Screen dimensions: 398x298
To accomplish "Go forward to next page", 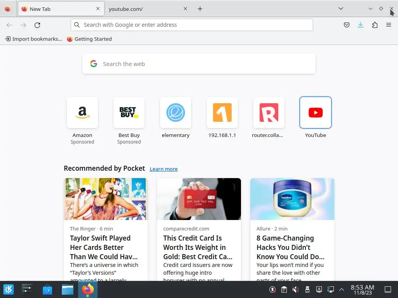I will (x=23, y=25).
